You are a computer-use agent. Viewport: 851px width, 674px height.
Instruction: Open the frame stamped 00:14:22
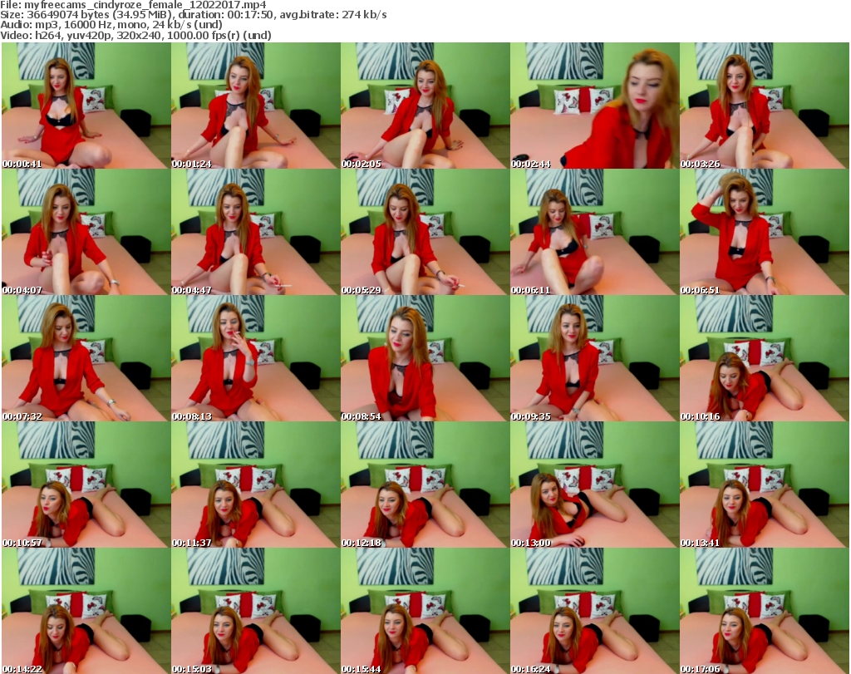click(x=86, y=611)
